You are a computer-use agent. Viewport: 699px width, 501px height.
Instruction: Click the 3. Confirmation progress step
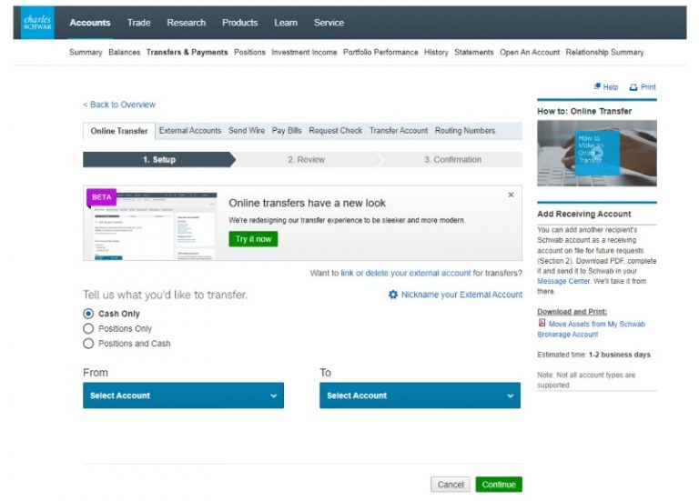[x=452, y=159]
